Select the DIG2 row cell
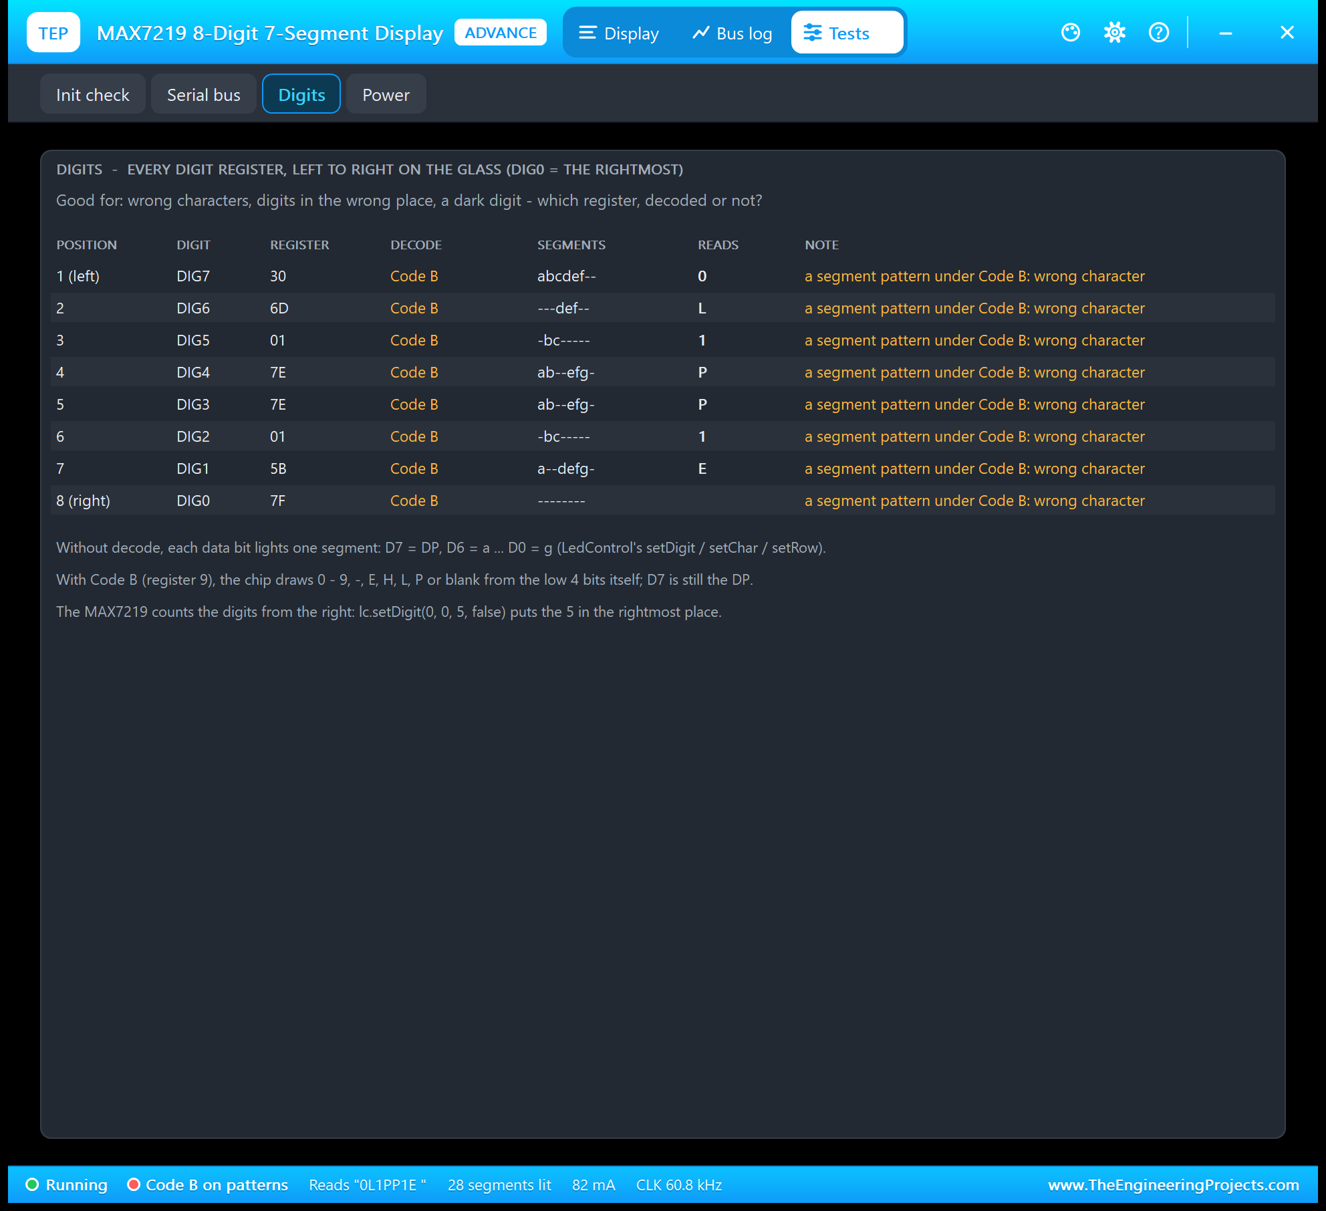The height and width of the screenshot is (1211, 1326). [193, 436]
